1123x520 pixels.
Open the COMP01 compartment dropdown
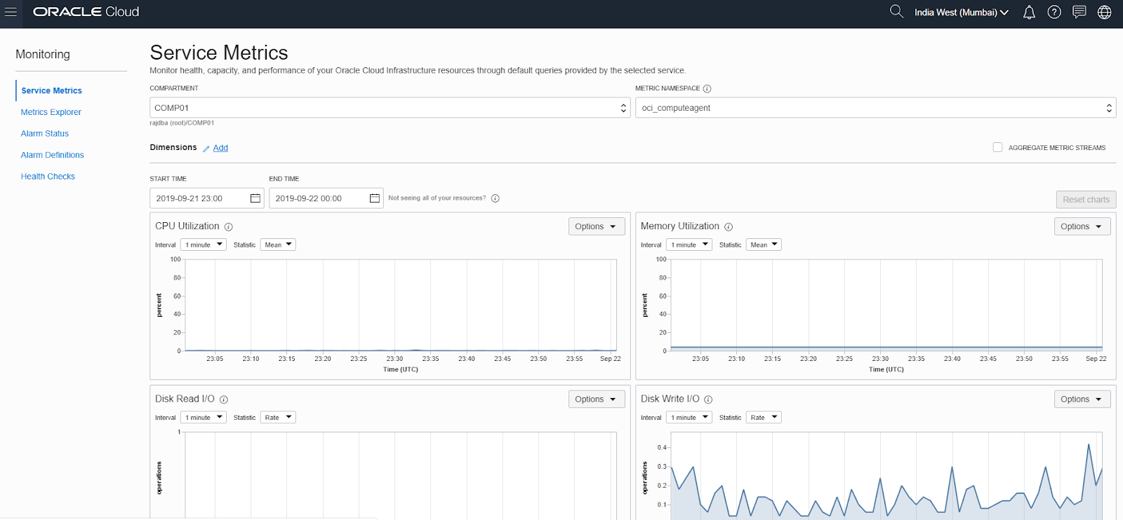[390, 108]
